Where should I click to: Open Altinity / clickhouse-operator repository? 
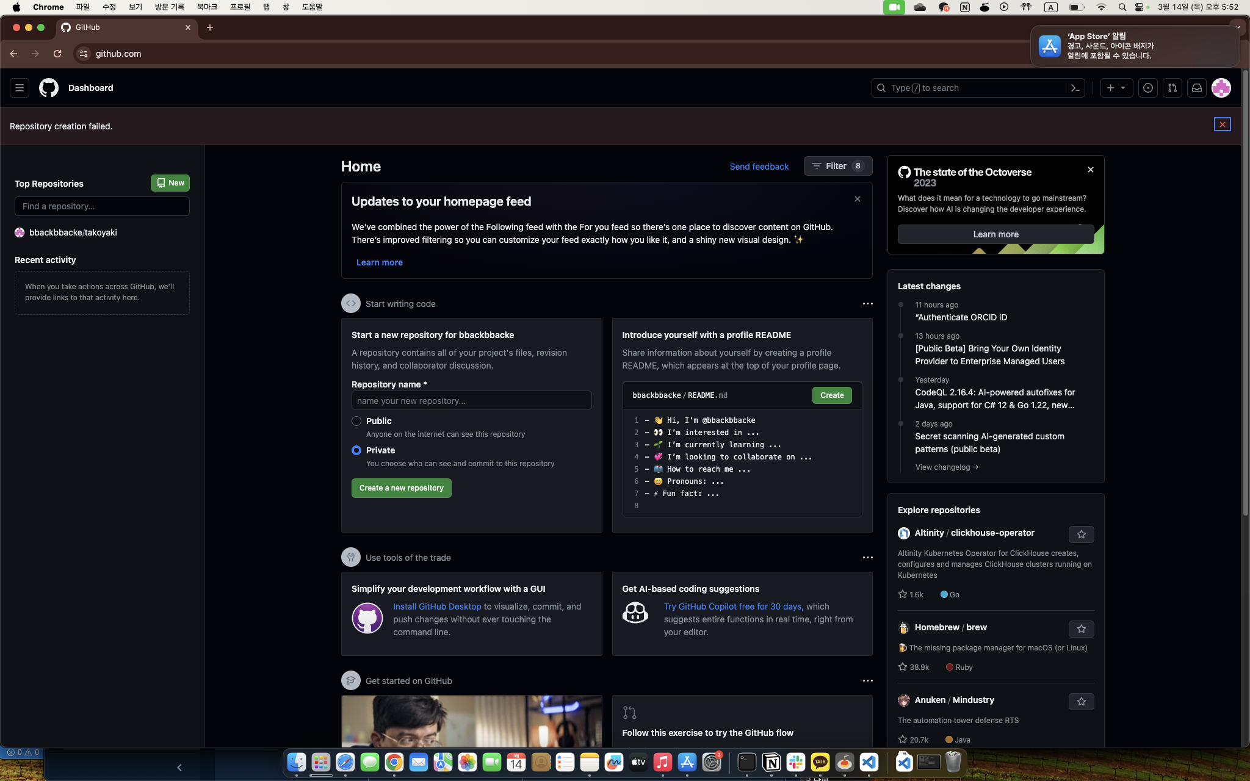click(975, 533)
